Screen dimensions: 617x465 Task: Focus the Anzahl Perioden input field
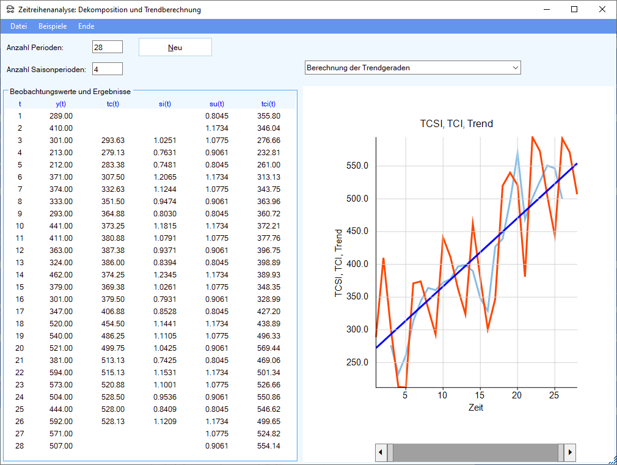pos(108,47)
